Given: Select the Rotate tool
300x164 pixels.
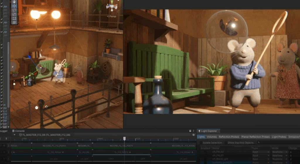Looking at the screenshot, I should pyautogui.click(x=14, y=10).
